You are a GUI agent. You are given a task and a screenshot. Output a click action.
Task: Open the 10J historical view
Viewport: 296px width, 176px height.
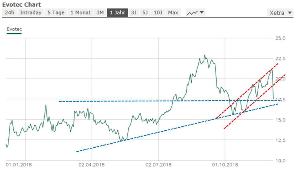pyautogui.click(x=158, y=12)
